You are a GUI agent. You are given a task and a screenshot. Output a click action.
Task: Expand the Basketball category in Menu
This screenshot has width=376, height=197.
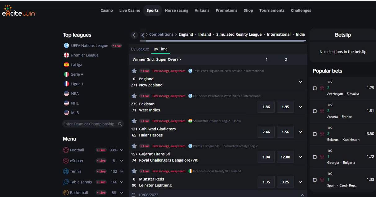click(122, 193)
